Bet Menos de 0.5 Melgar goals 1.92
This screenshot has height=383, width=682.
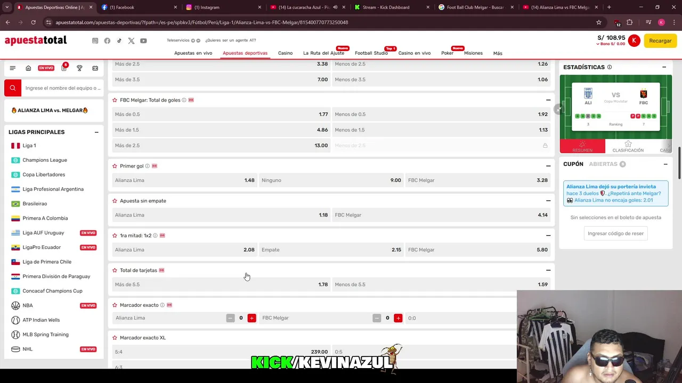(441, 114)
